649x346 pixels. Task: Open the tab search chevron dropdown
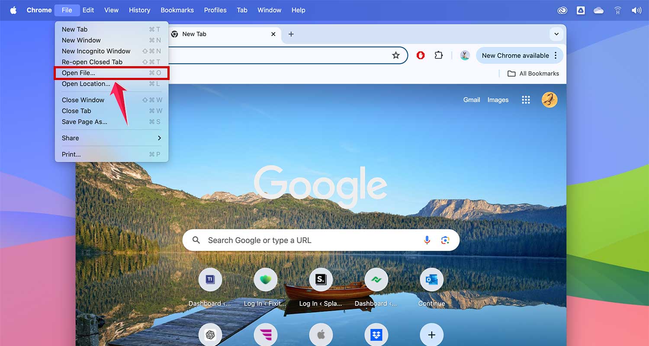click(556, 34)
